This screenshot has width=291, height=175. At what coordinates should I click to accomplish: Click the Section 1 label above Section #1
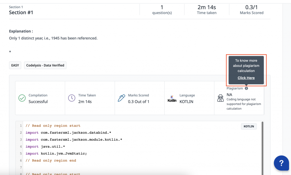click(x=16, y=7)
